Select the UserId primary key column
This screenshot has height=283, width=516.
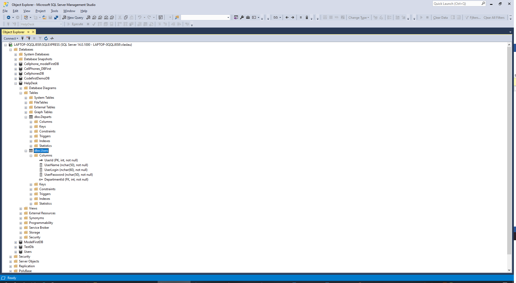click(61, 160)
